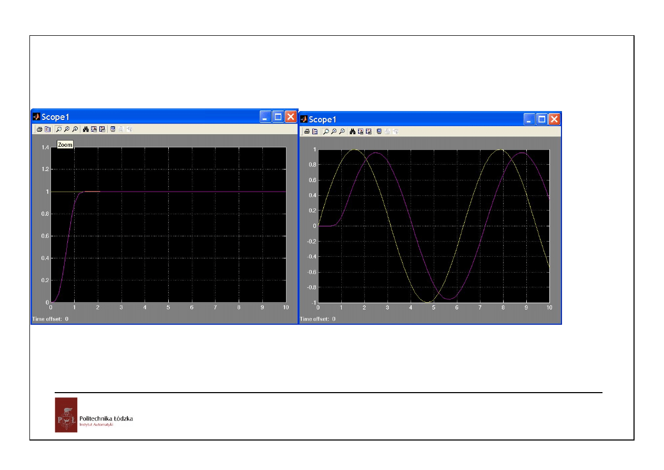Open Parameters icon in right Scope1 toolbar
Viewport: 664px width, 470px height.
[x=314, y=132]
